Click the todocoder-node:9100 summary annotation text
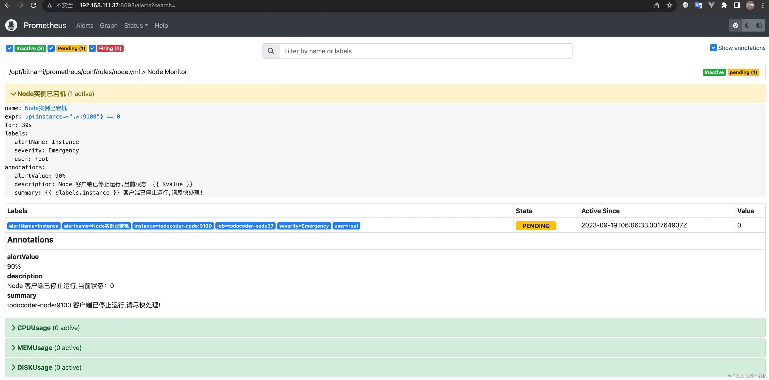Viewport: 769px width, 380px height. 84,305
